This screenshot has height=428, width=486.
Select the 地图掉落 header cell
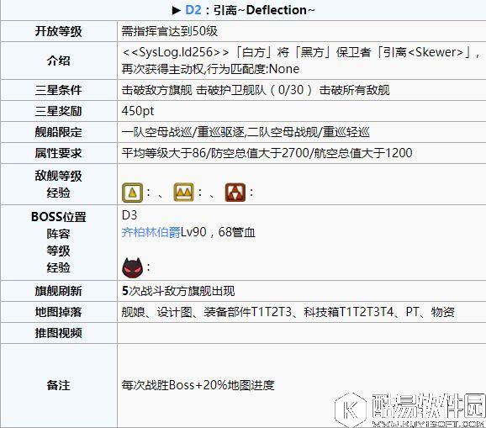[x=59, y=312]
